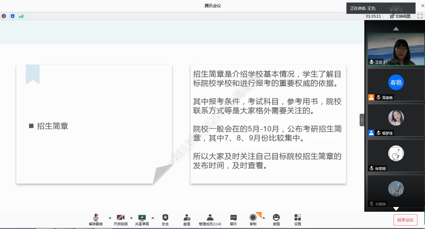Open 管理成员 participants list

coord(210,220)
